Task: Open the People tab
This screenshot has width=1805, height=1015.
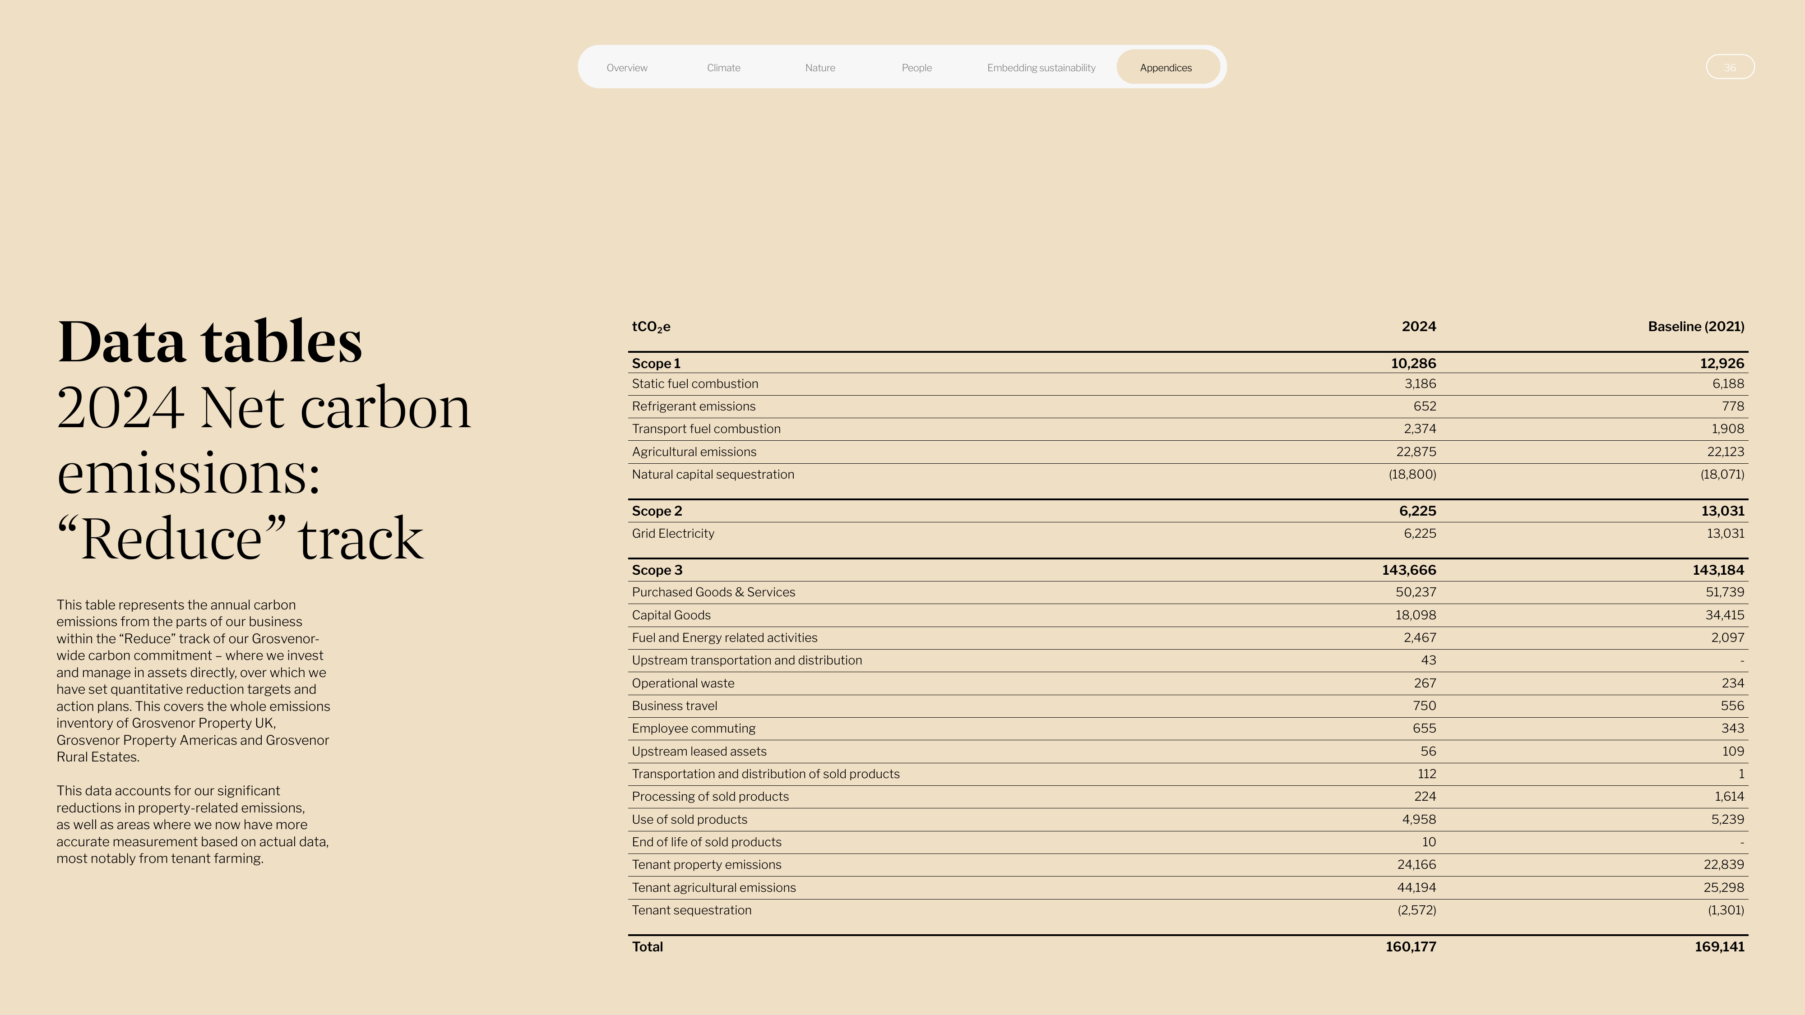Action: click(916, 68)
